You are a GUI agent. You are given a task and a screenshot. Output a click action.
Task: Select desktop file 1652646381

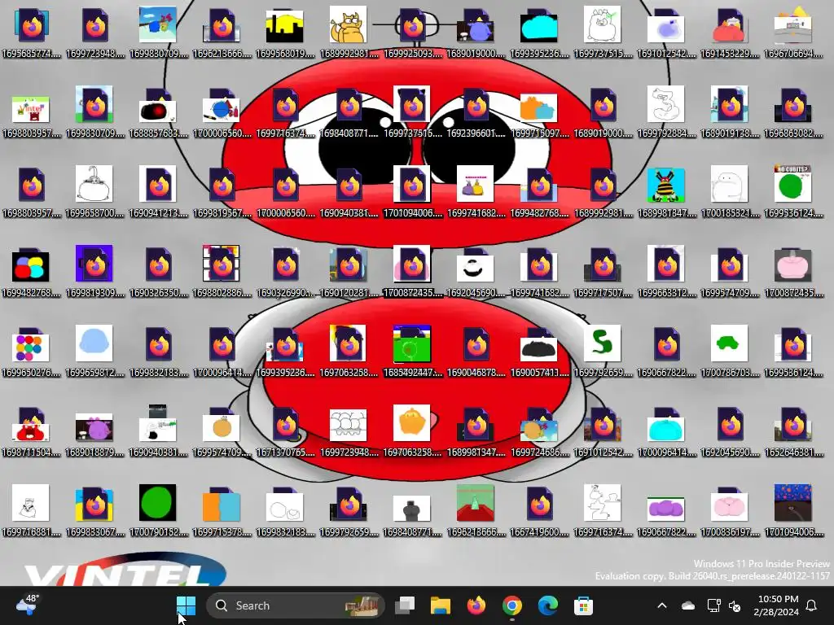tap(793, 431)
